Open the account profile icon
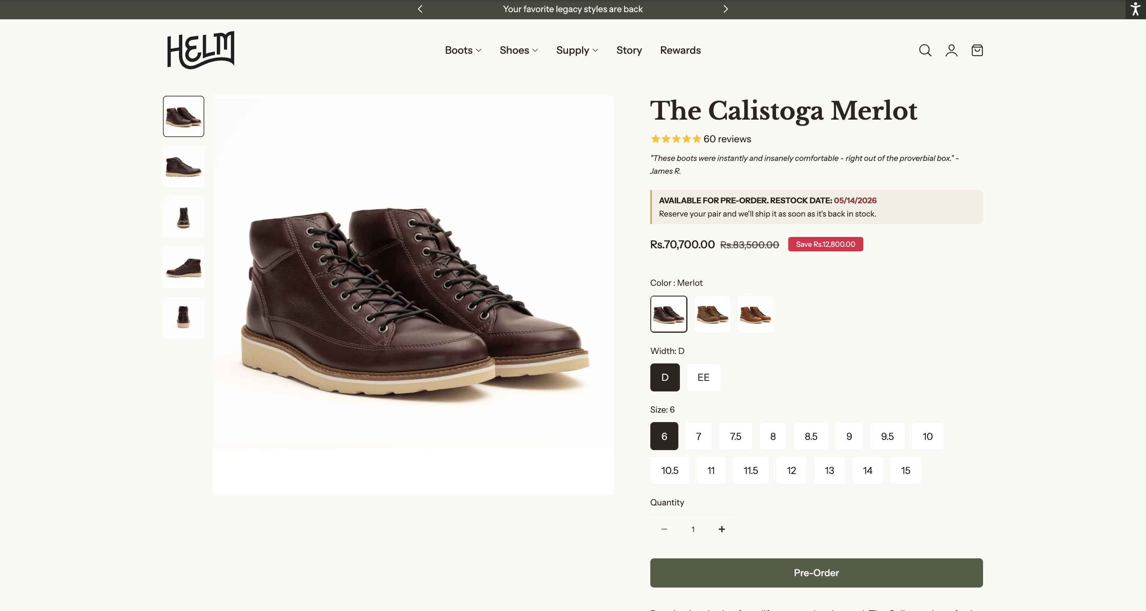 point(951,50)
